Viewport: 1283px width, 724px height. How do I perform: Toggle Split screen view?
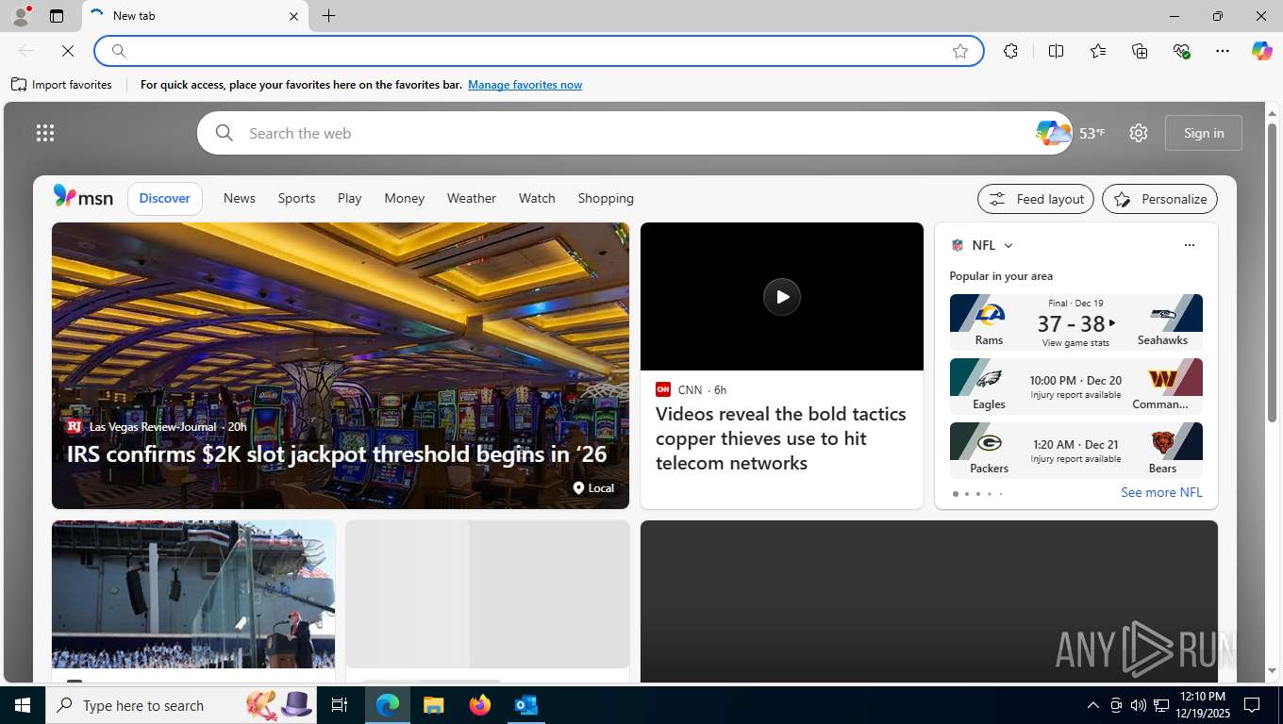1056,51
